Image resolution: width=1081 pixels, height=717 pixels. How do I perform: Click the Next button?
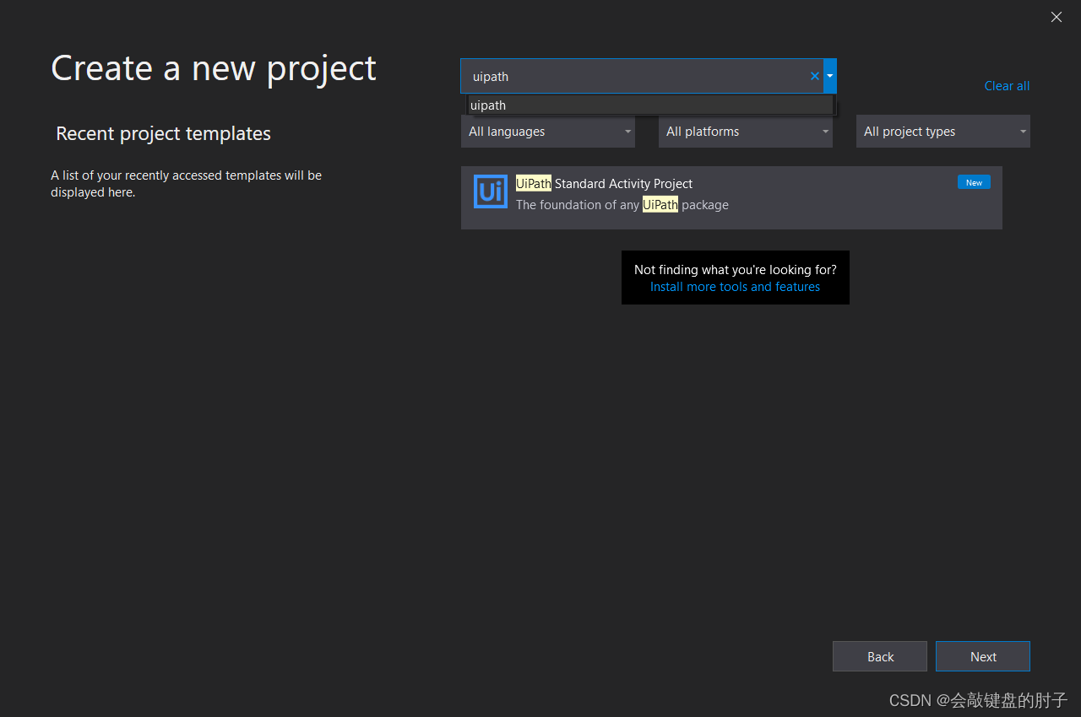coord(983,656)
